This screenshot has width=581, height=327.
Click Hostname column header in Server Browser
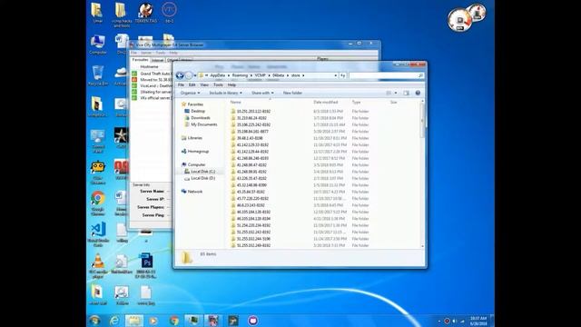point(149,66)
